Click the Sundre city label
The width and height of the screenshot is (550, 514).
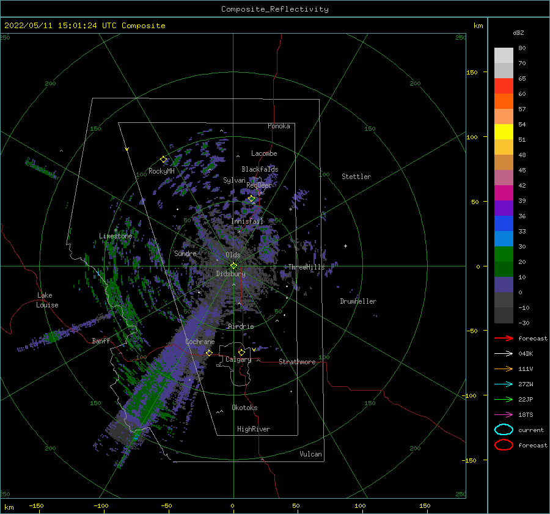coord(186,253)
